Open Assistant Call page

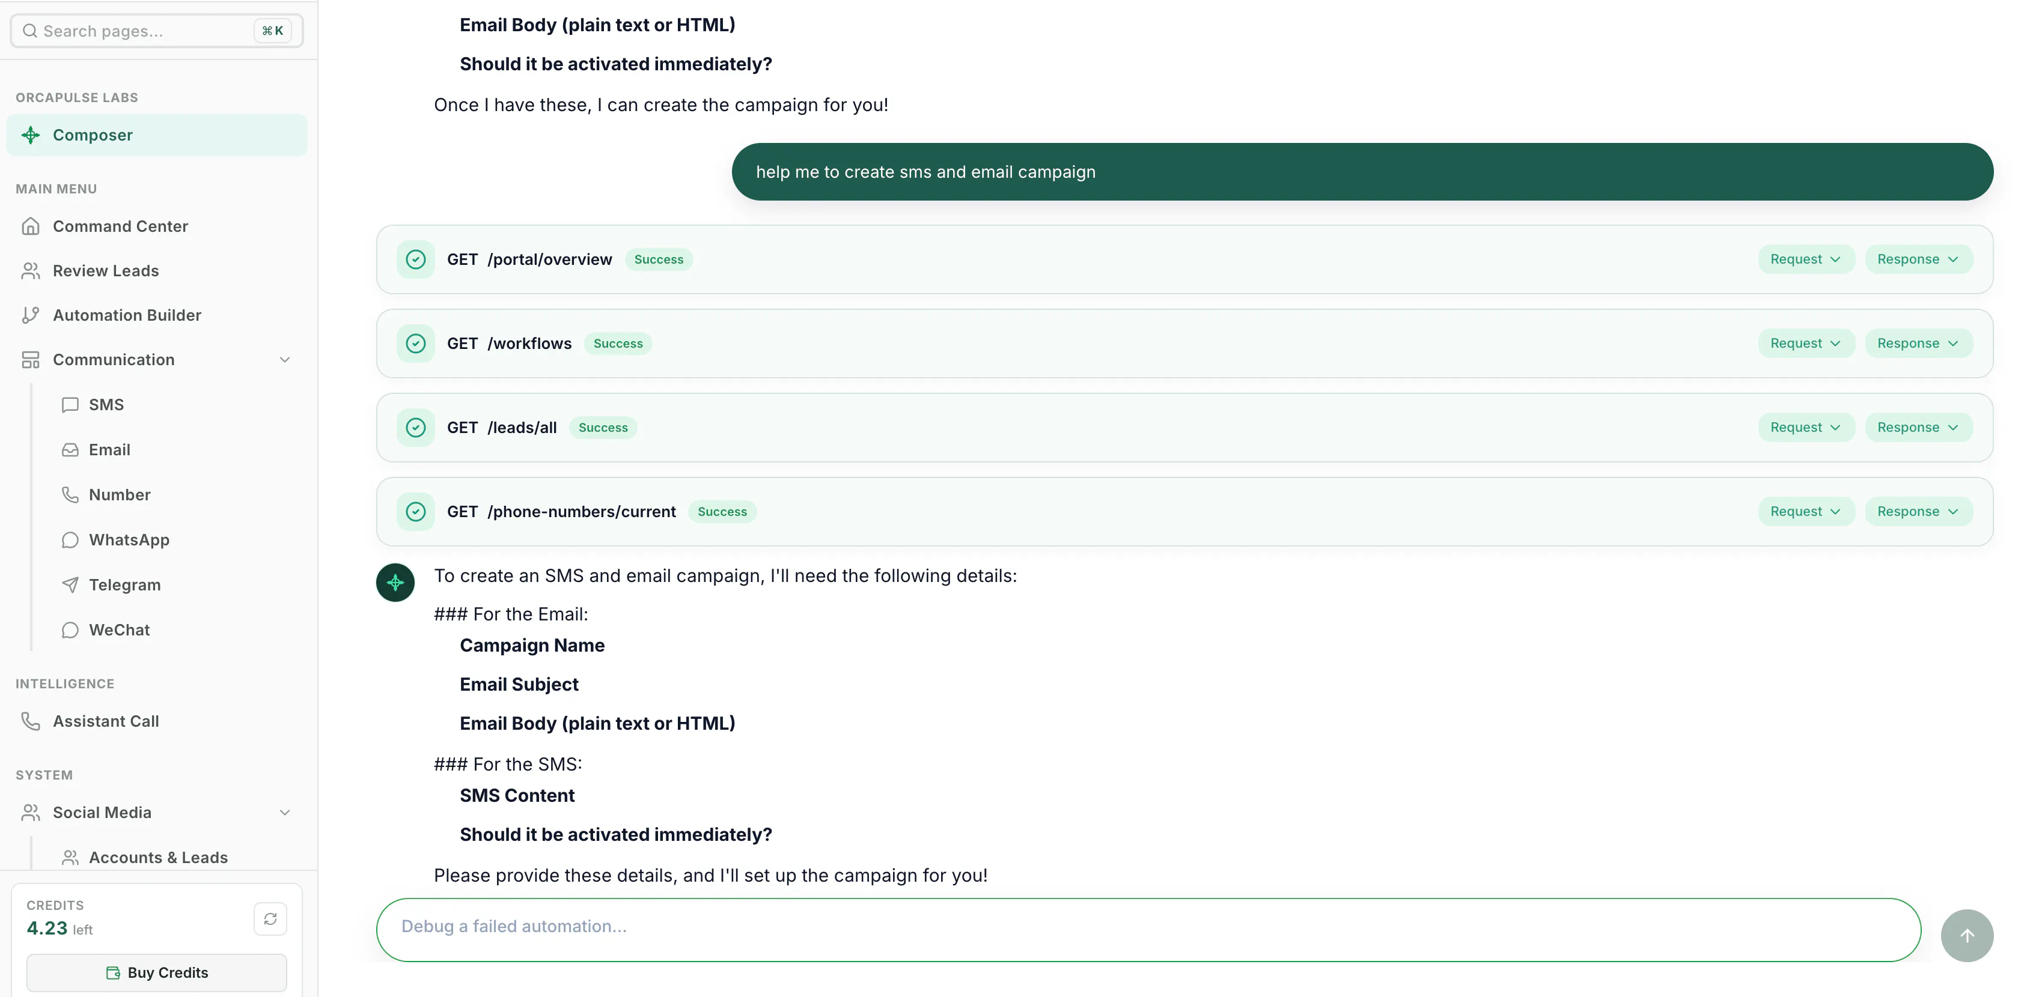(x=156, y=721)
